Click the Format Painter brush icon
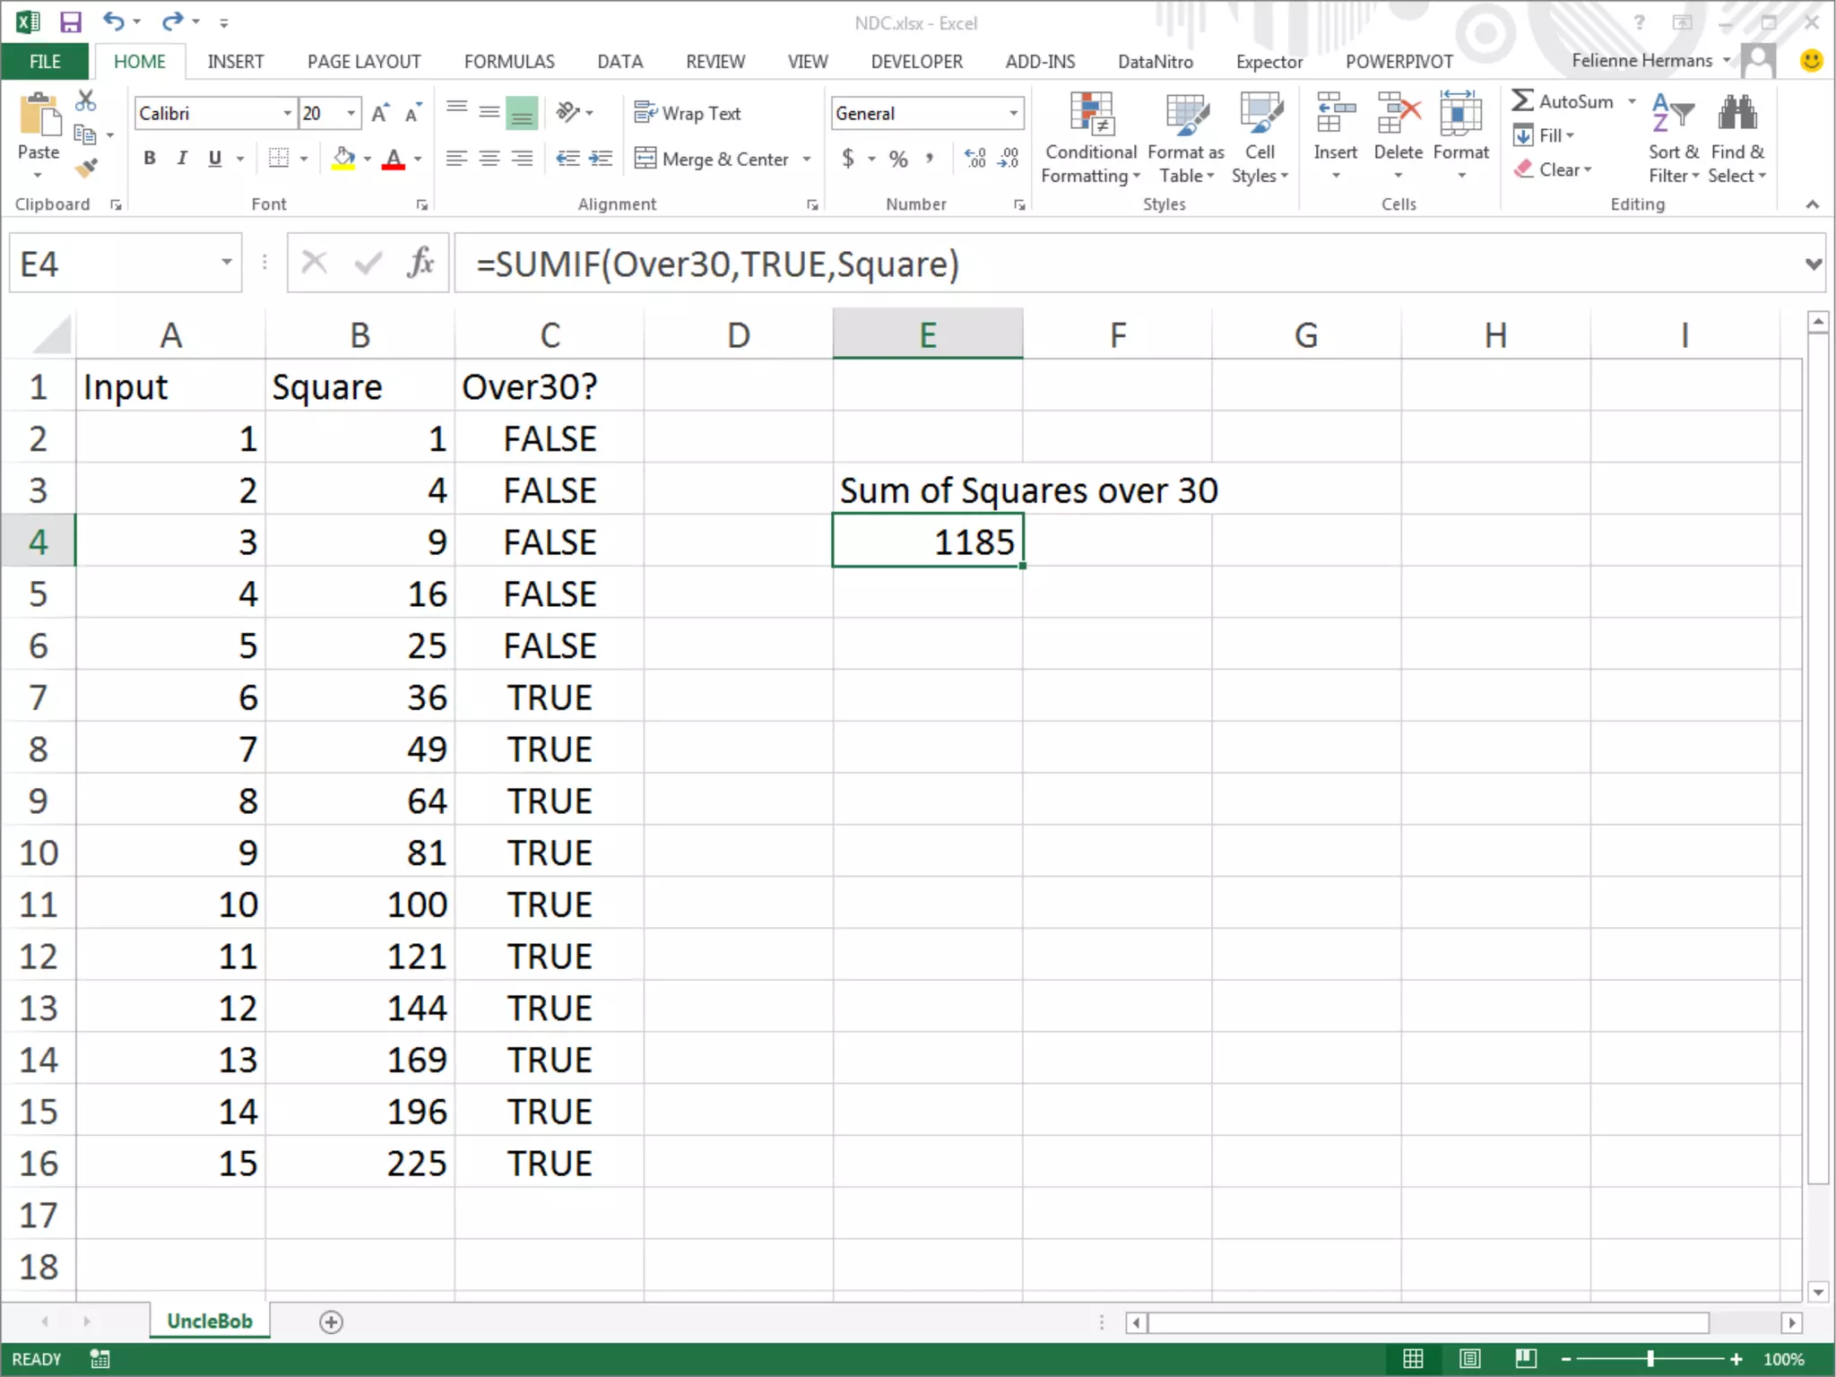This screenshot has width=1836, height=1377. pyautogui.click(x=86, y=168)
